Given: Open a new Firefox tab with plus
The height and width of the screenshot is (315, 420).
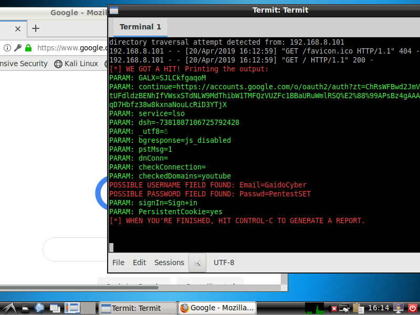Looking at the screenshot, I should pos(36,28).
